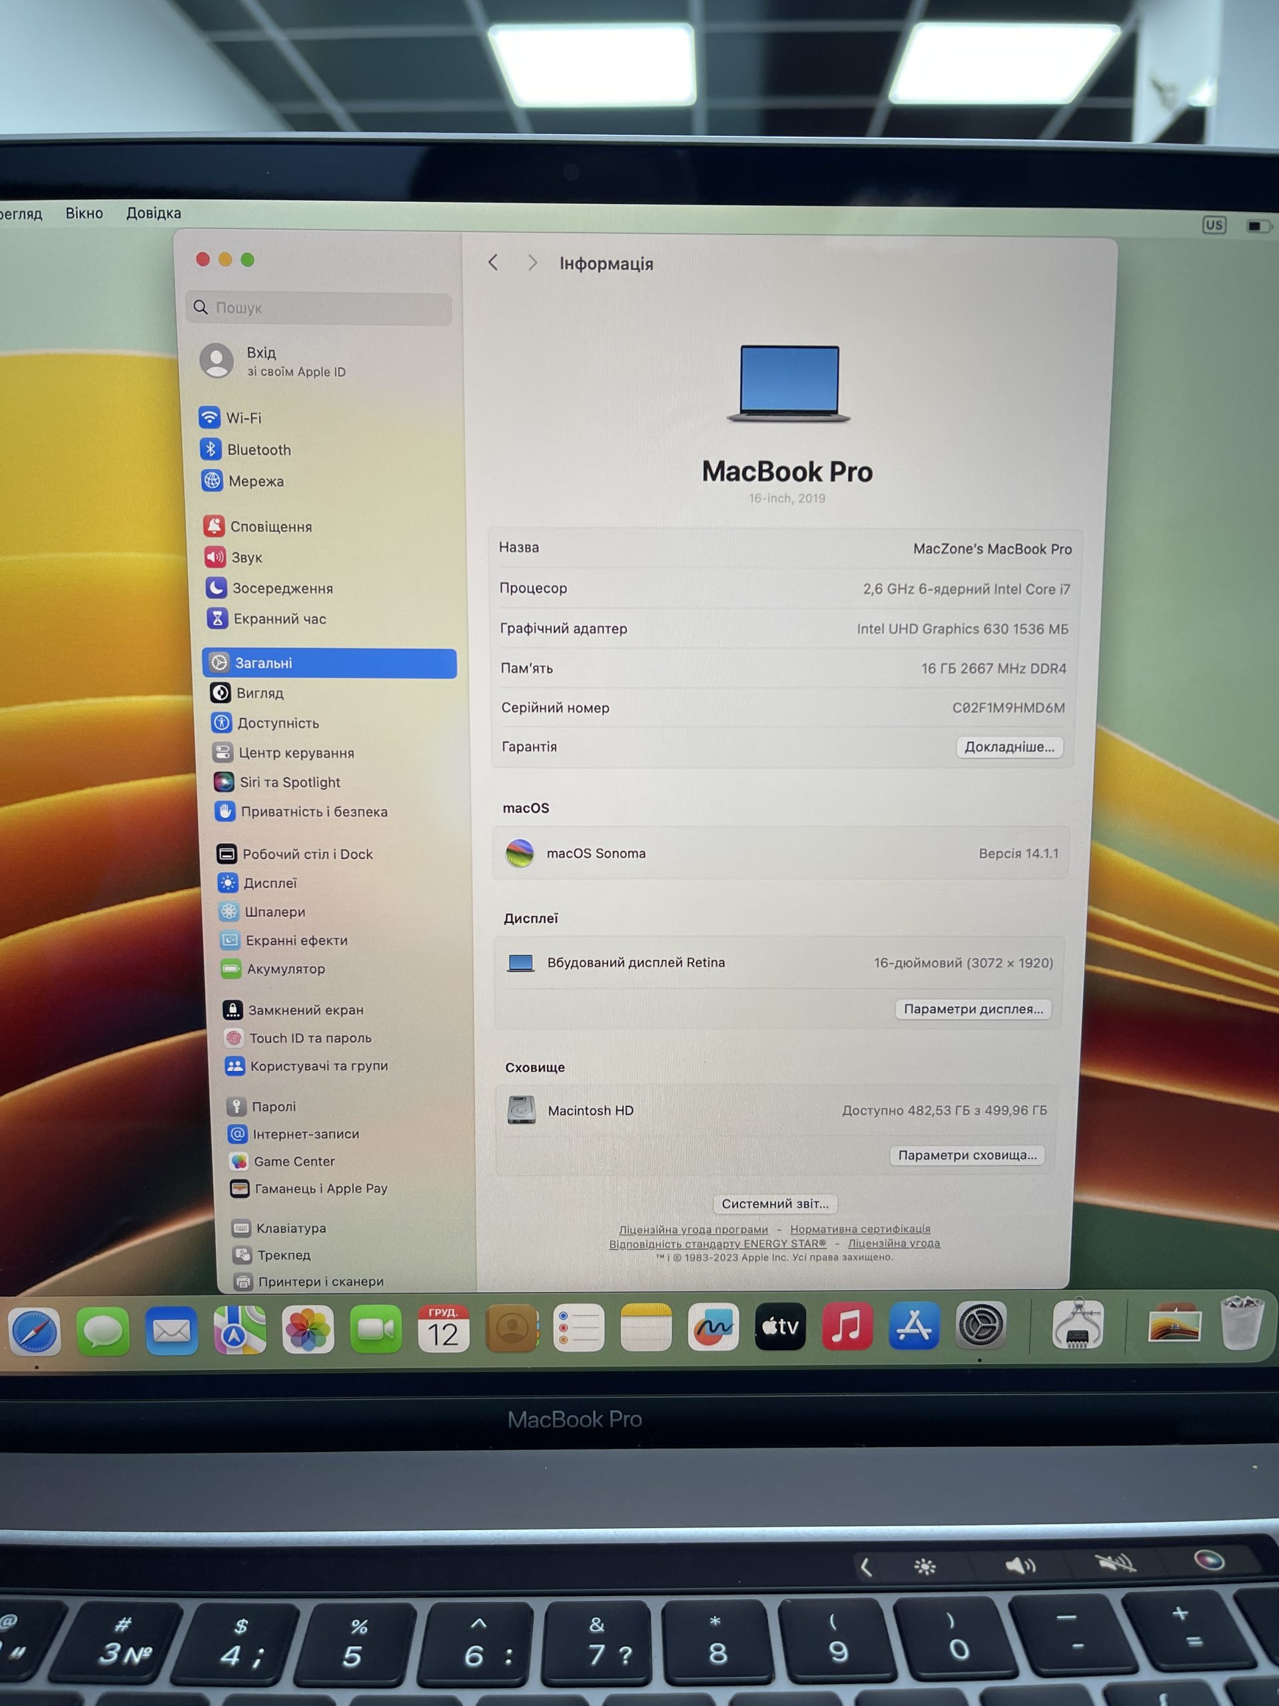Open Photos from the Dock
The width and height of the screenshot is (1279, 1706).
(308, 1329)
